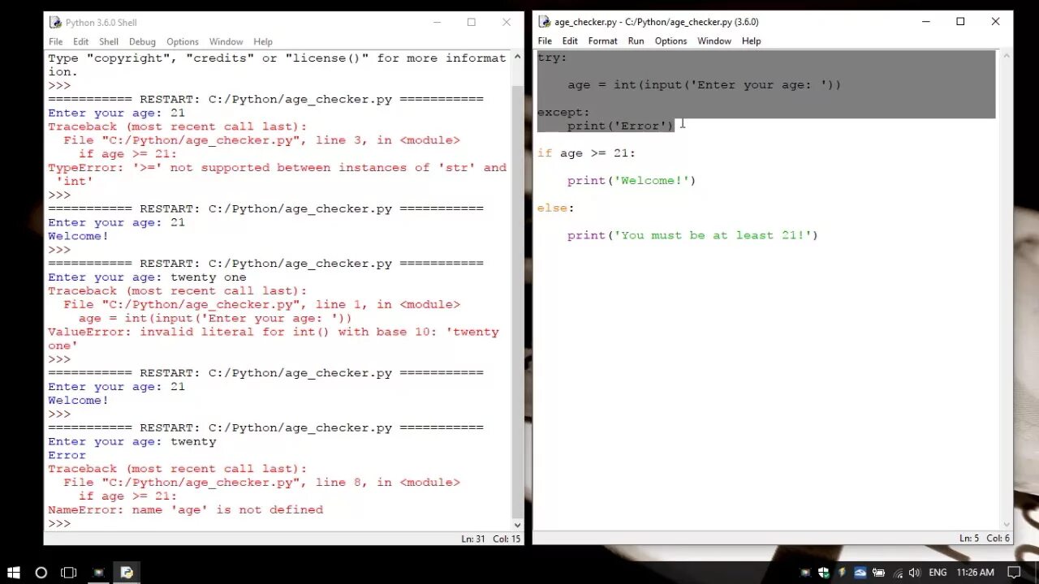
Task: Check the battery status tray icon
Action: click(878, 572)
